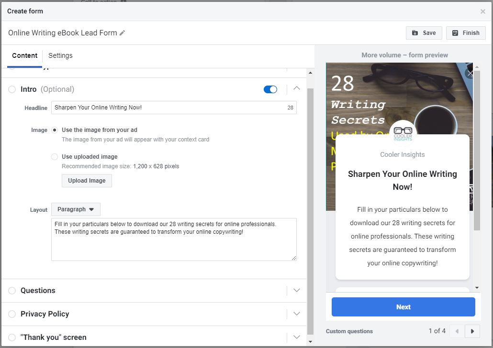Select the "Thank you" screen circle
The height and width of the screenshot is (348, 493).
12,337
